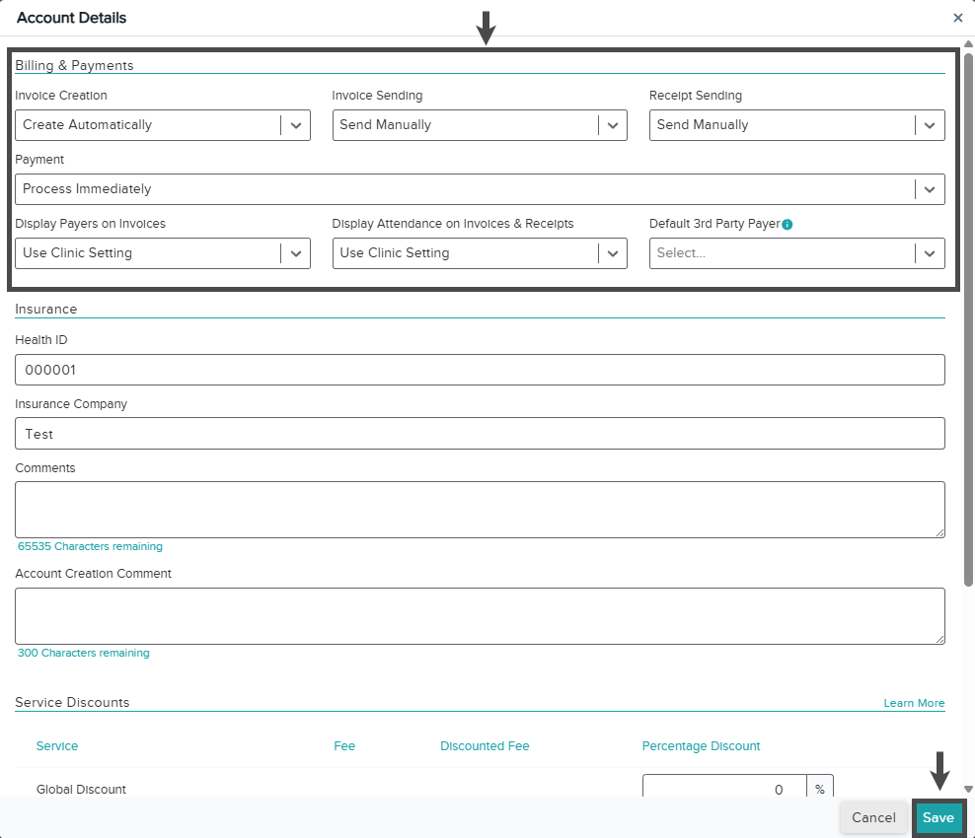Click inside the Comments text area

point(480,510)
